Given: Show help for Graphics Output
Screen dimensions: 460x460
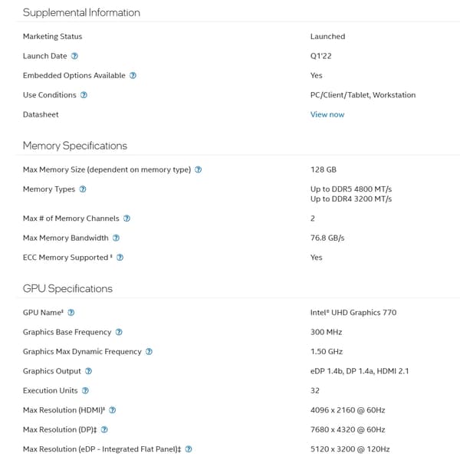Looking at the screenshot, I should click(88, 371).
